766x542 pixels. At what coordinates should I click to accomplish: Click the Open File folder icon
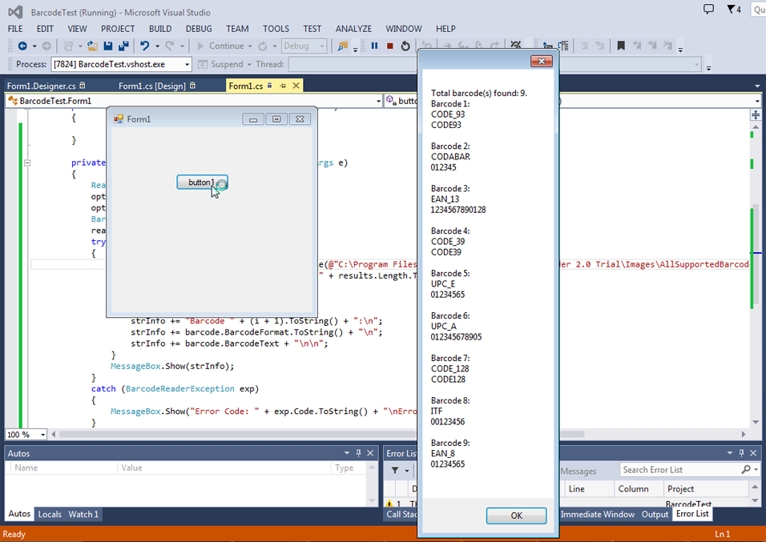(x=92, y=46)
